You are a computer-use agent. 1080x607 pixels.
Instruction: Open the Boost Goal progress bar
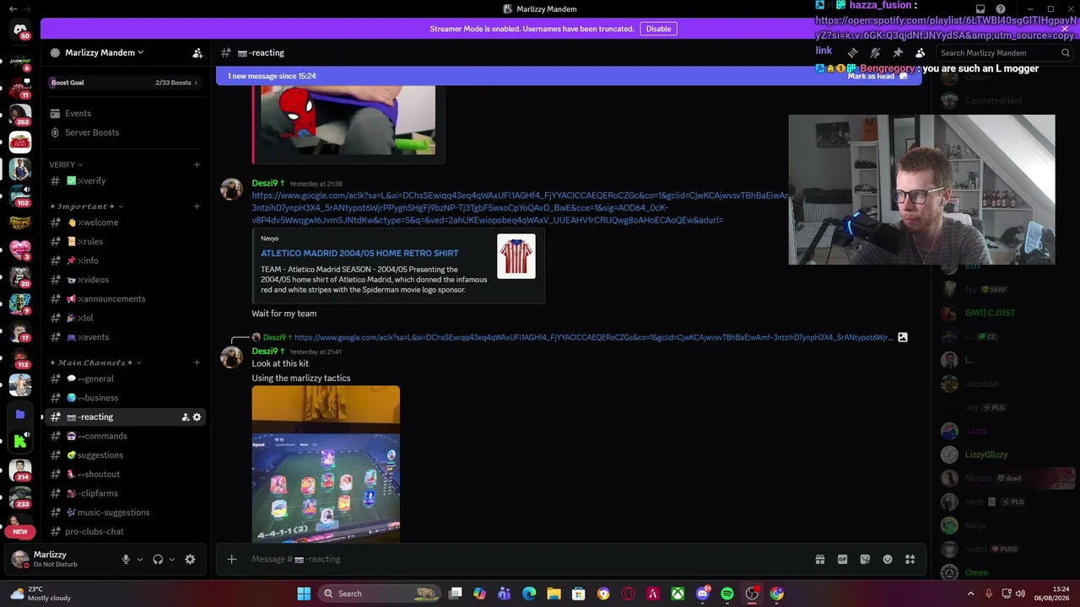point(125,83)
